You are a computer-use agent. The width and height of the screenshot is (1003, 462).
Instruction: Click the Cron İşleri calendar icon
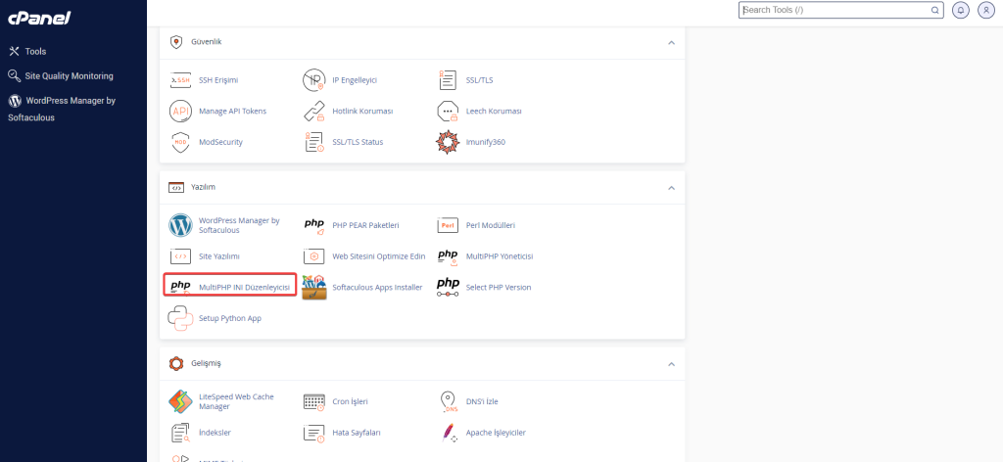pos(313,401)
